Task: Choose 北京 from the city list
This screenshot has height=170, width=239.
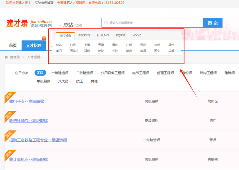Action: 73,45
